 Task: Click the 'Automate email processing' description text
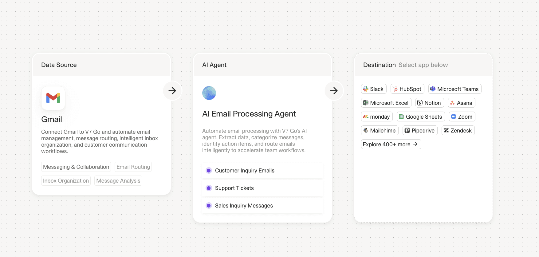tap(254, 140)
